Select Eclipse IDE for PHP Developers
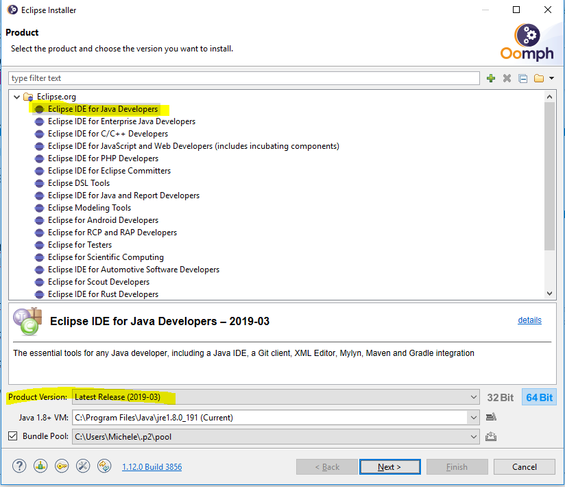The image size is (565, 487). tap(103, 158)
